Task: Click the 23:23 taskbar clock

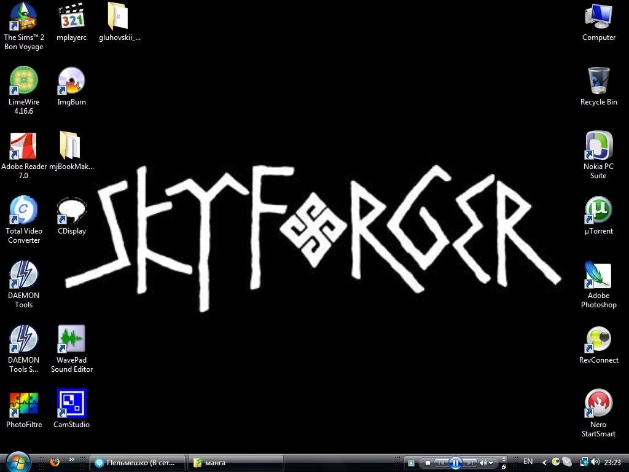Action: coord(612,463)
